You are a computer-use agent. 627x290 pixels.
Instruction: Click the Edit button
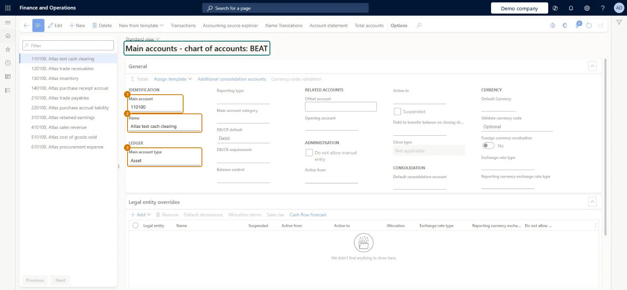[x=55, y=25]
